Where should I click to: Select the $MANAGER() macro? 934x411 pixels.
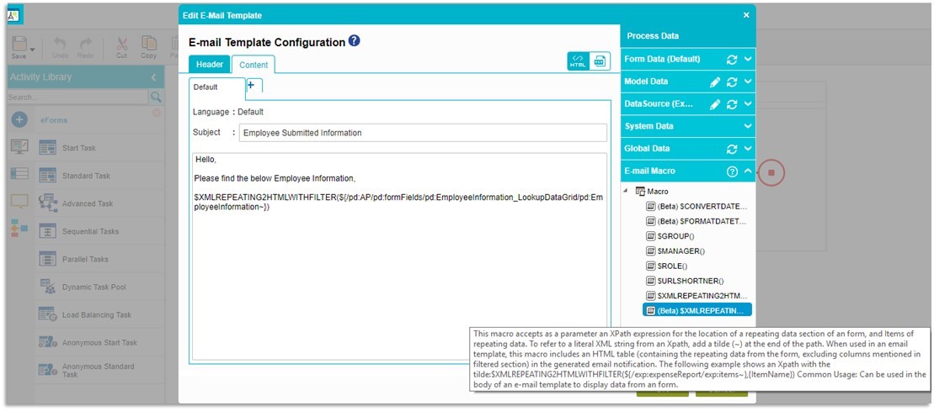tap(680, 251)
